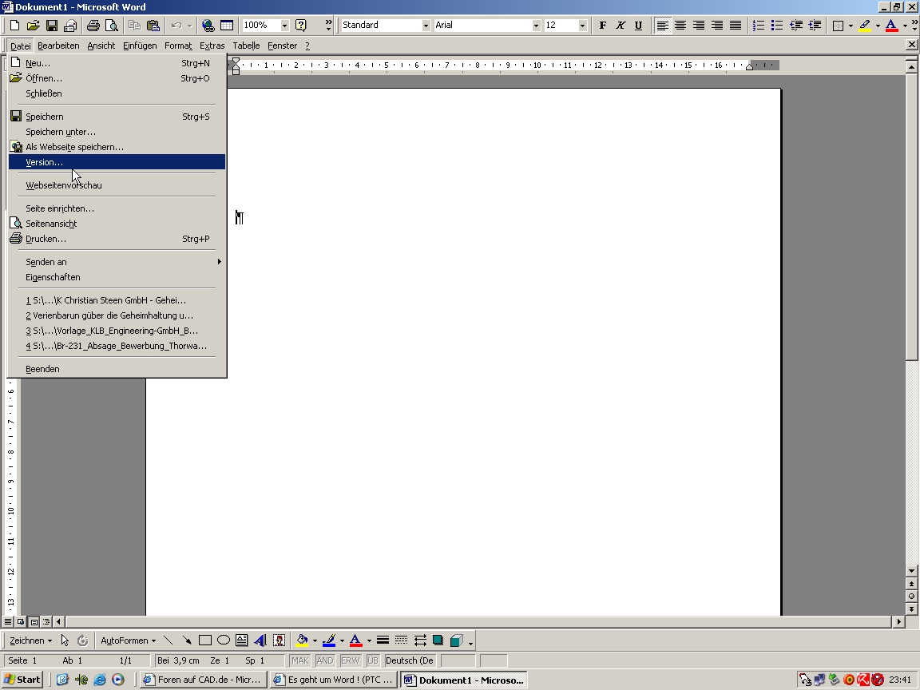Insert WordArt from the drawing toolbar

260,640
